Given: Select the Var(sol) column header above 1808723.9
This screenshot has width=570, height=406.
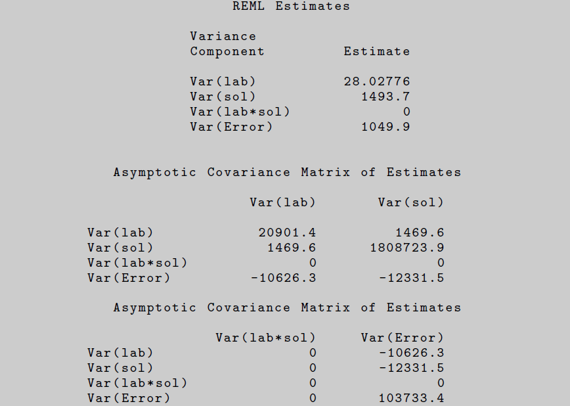Looking at the screenshot, I should [x=411, y=202].
